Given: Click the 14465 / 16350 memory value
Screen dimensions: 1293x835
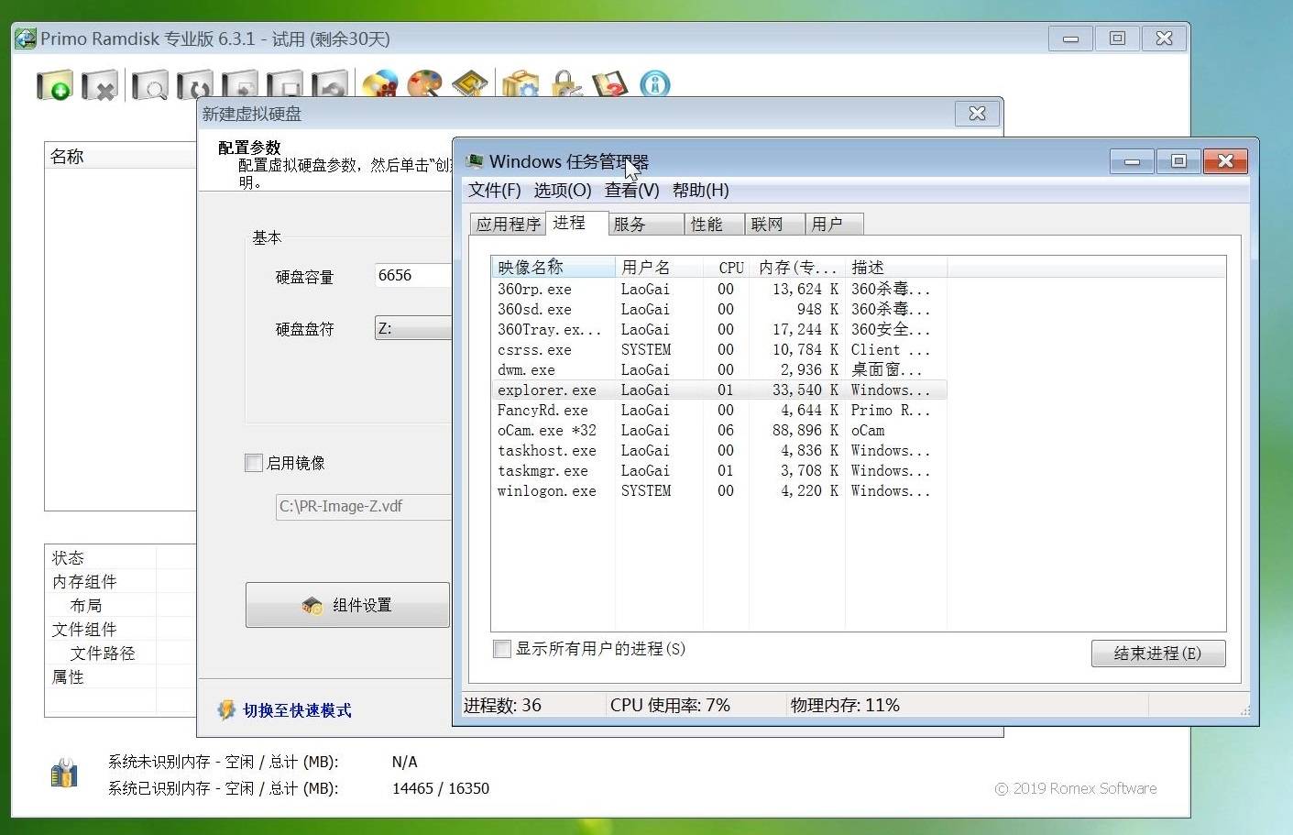Looking at the screenshot, I should pos(441,788).
